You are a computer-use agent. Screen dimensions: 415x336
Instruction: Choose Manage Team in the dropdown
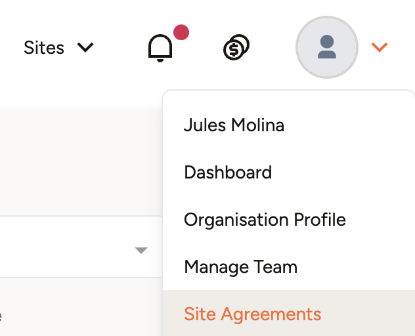pyautogui.click(x=240, y=267)
